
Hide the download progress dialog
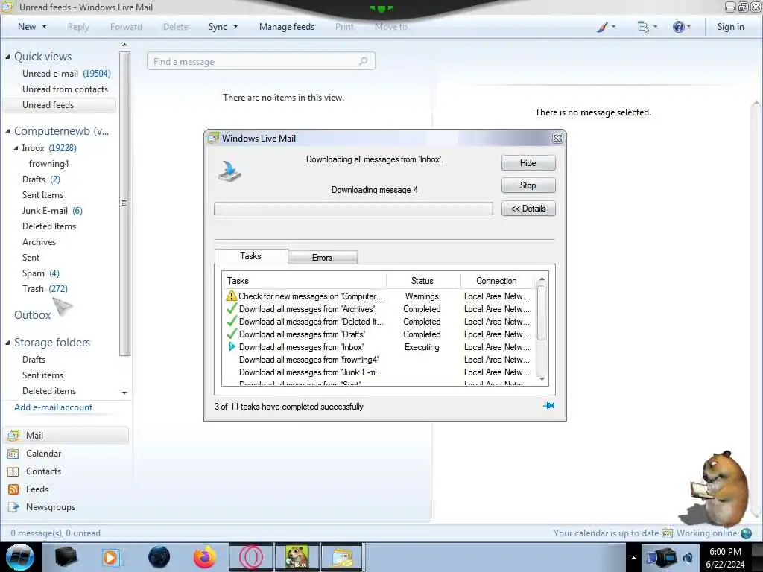(x=528, y=163)
